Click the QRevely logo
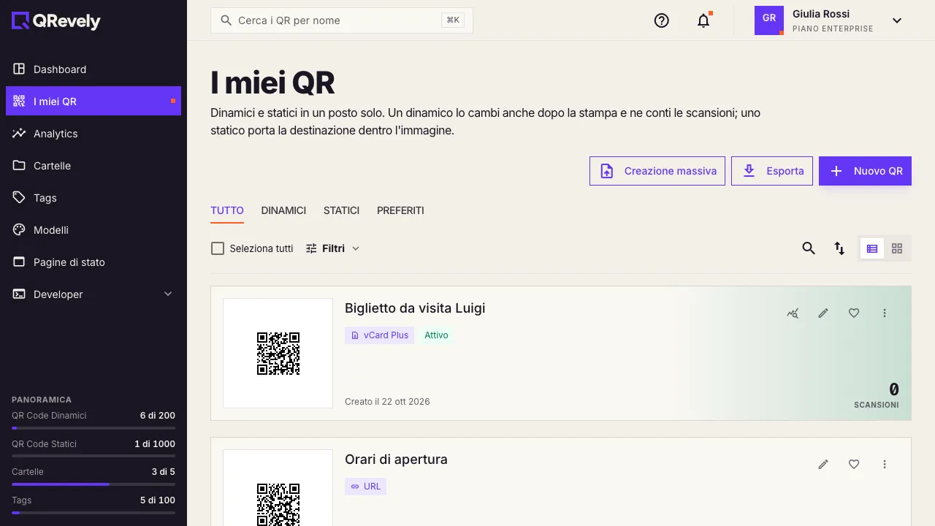This screenshot has width=935, height=526. tap(56, 21)
